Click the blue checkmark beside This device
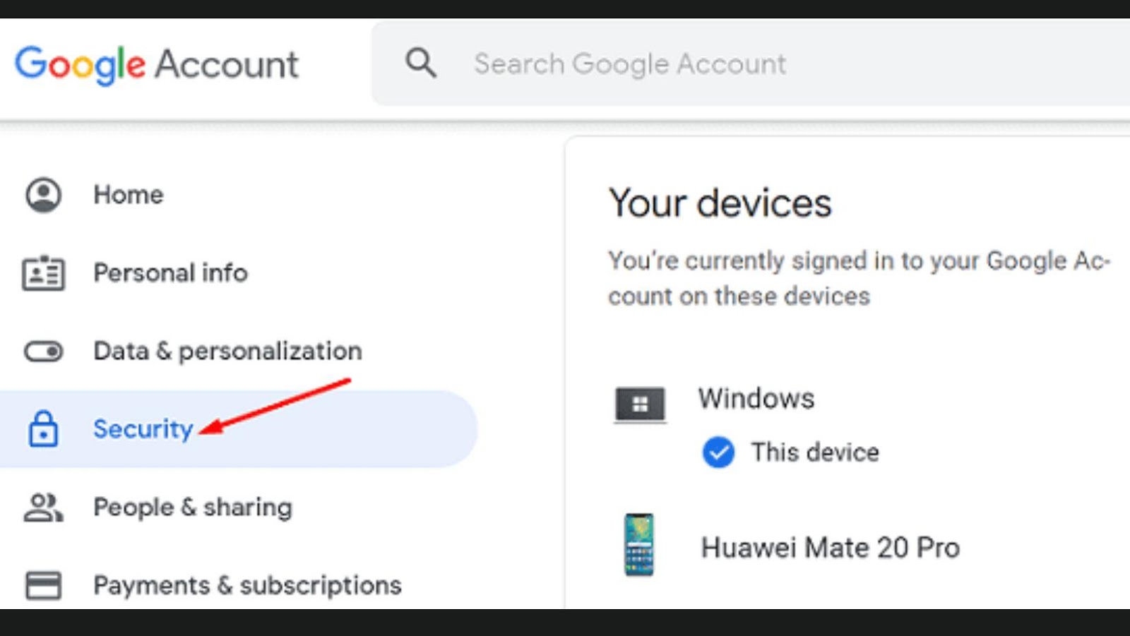This screenshot has width=1130, height=636. 718,452
